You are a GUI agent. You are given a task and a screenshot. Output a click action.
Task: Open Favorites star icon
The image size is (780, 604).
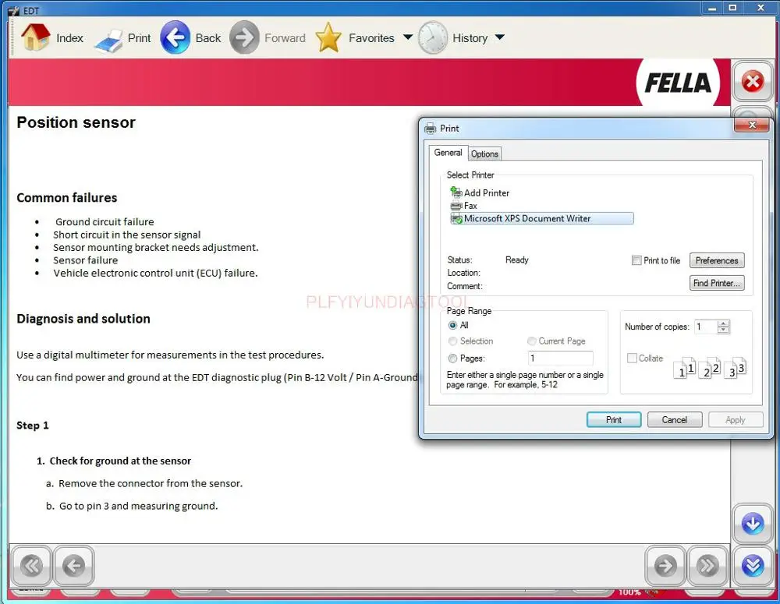[x=328, y=37]
